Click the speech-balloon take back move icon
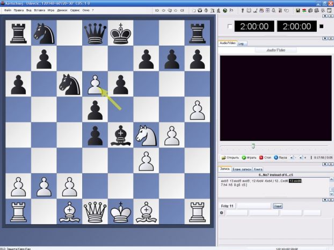The image size is (334, 250). [170, 10]
